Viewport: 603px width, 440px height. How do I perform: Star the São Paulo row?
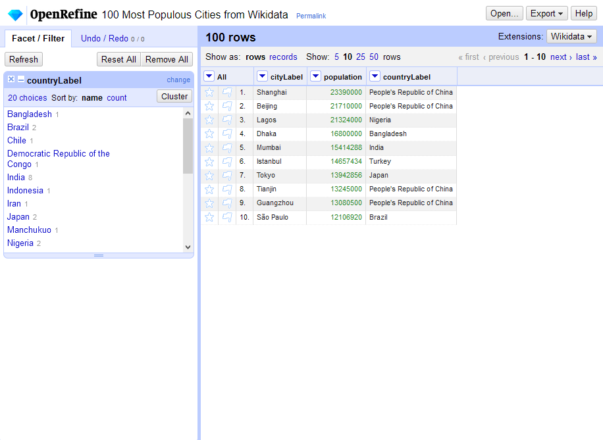(x=209, y=217)
